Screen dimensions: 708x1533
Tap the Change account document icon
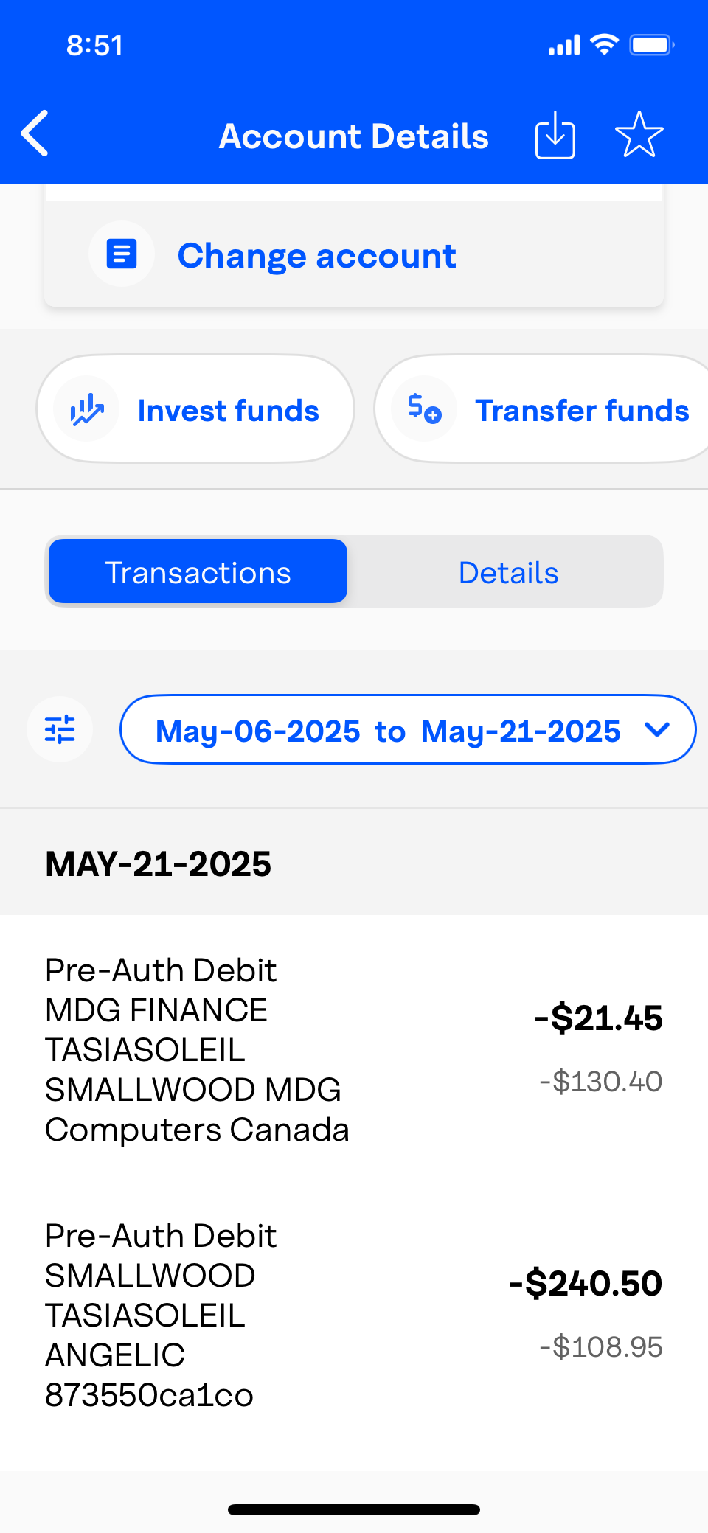pyautogui.click(x=122, y=254)
